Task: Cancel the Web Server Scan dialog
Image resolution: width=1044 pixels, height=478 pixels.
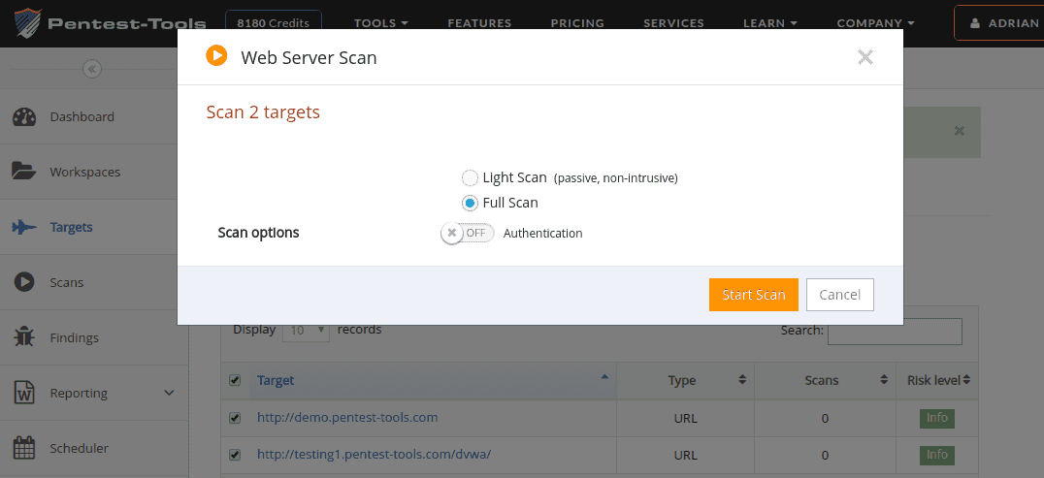Action: coord(839,295)
